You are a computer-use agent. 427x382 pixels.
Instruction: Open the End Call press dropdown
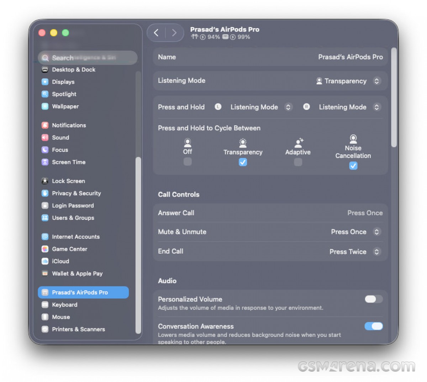coord(376,251)
